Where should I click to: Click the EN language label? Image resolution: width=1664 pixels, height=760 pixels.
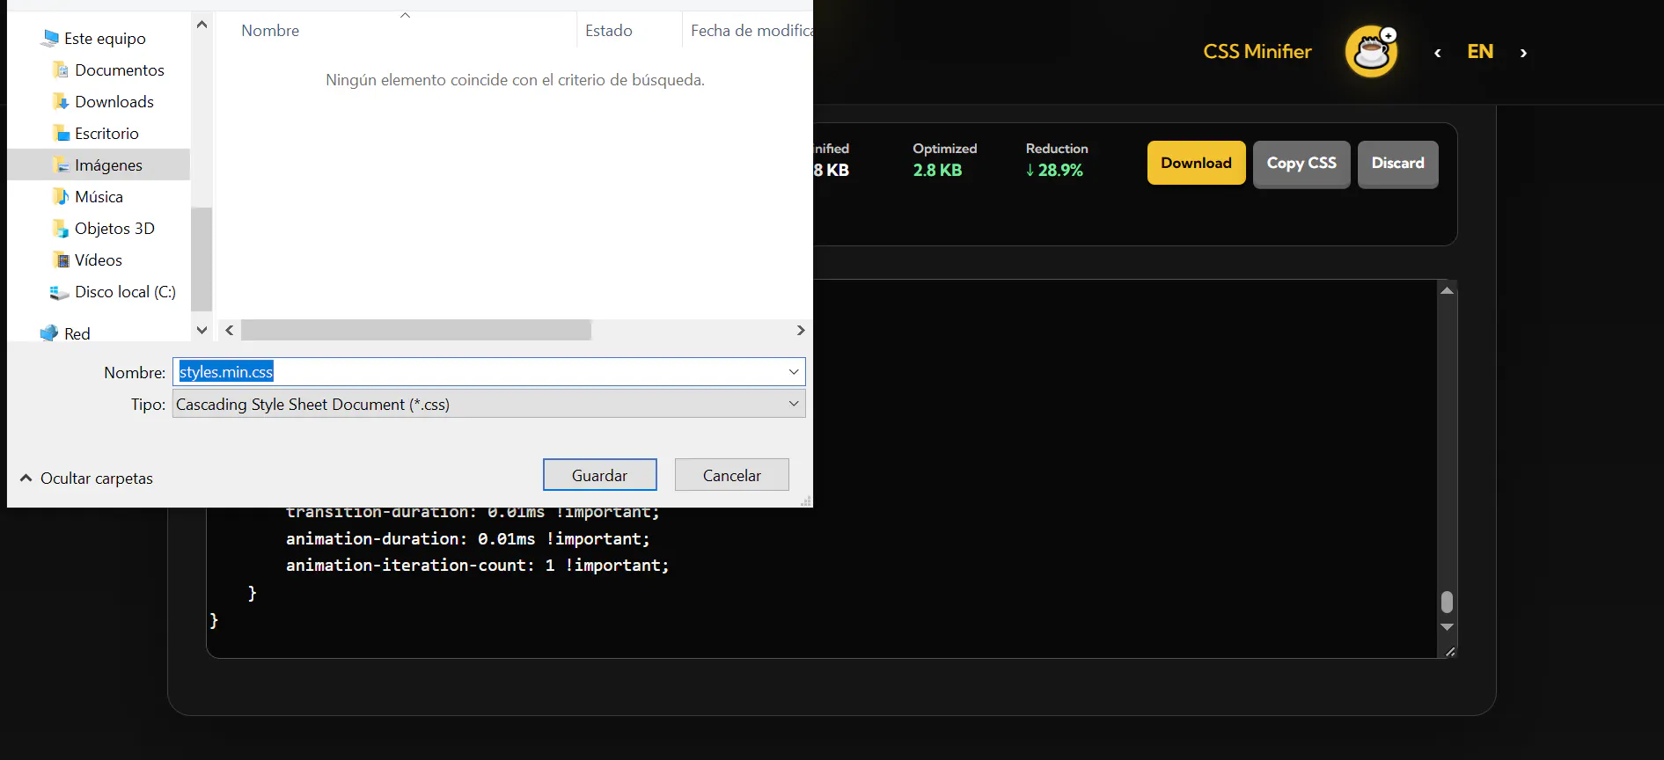tap(1480, 51)
